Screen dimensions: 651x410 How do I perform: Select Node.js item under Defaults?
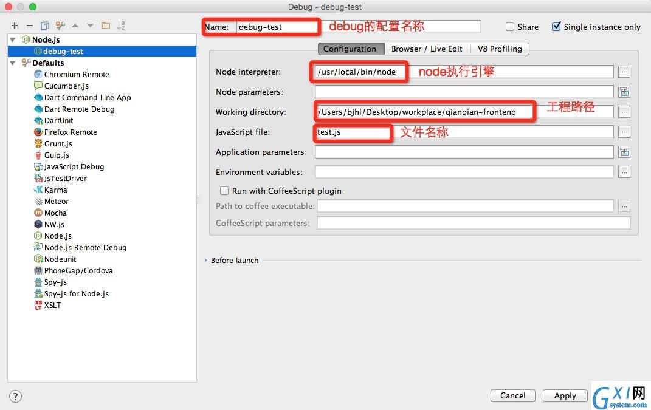(x=58, y=236)
